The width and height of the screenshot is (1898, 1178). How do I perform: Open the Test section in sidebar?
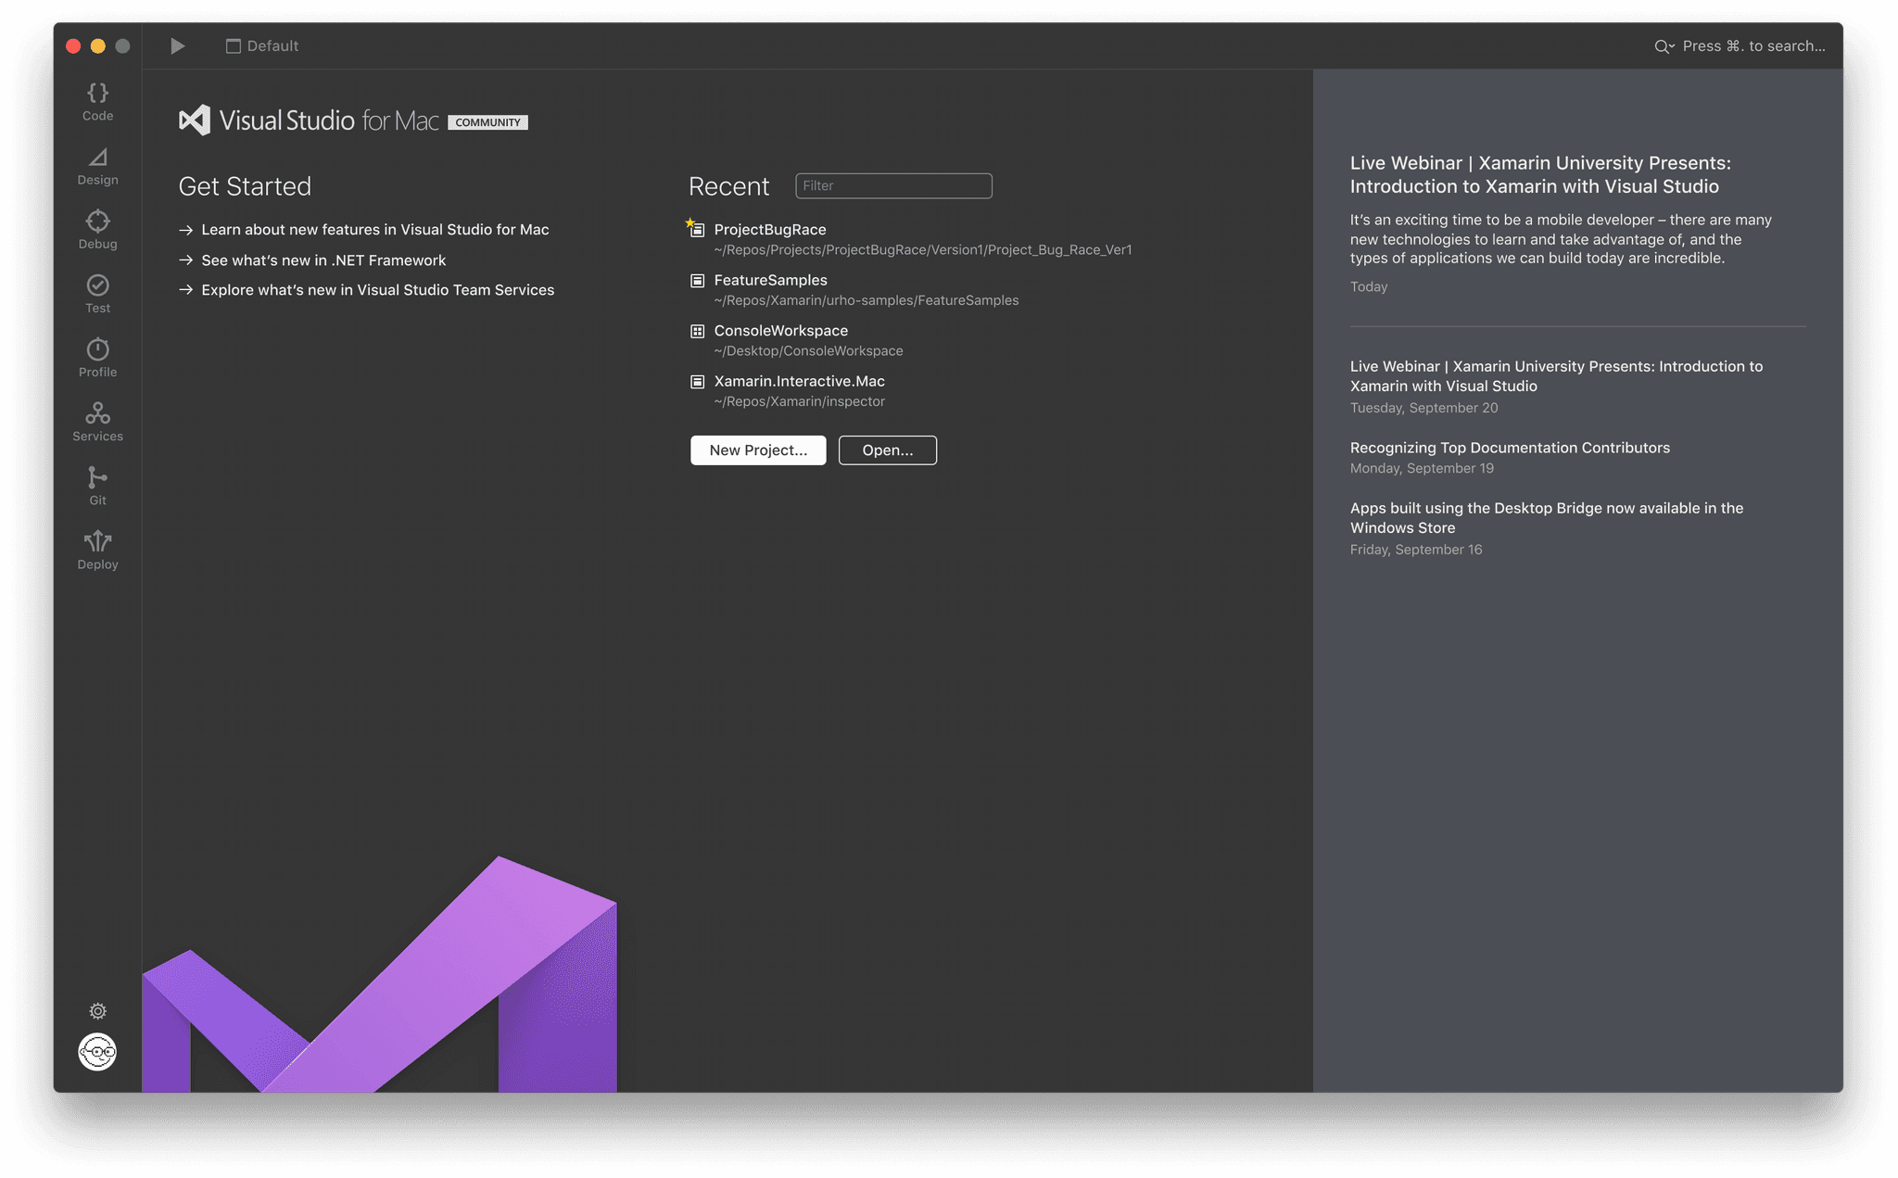(97, 294)
